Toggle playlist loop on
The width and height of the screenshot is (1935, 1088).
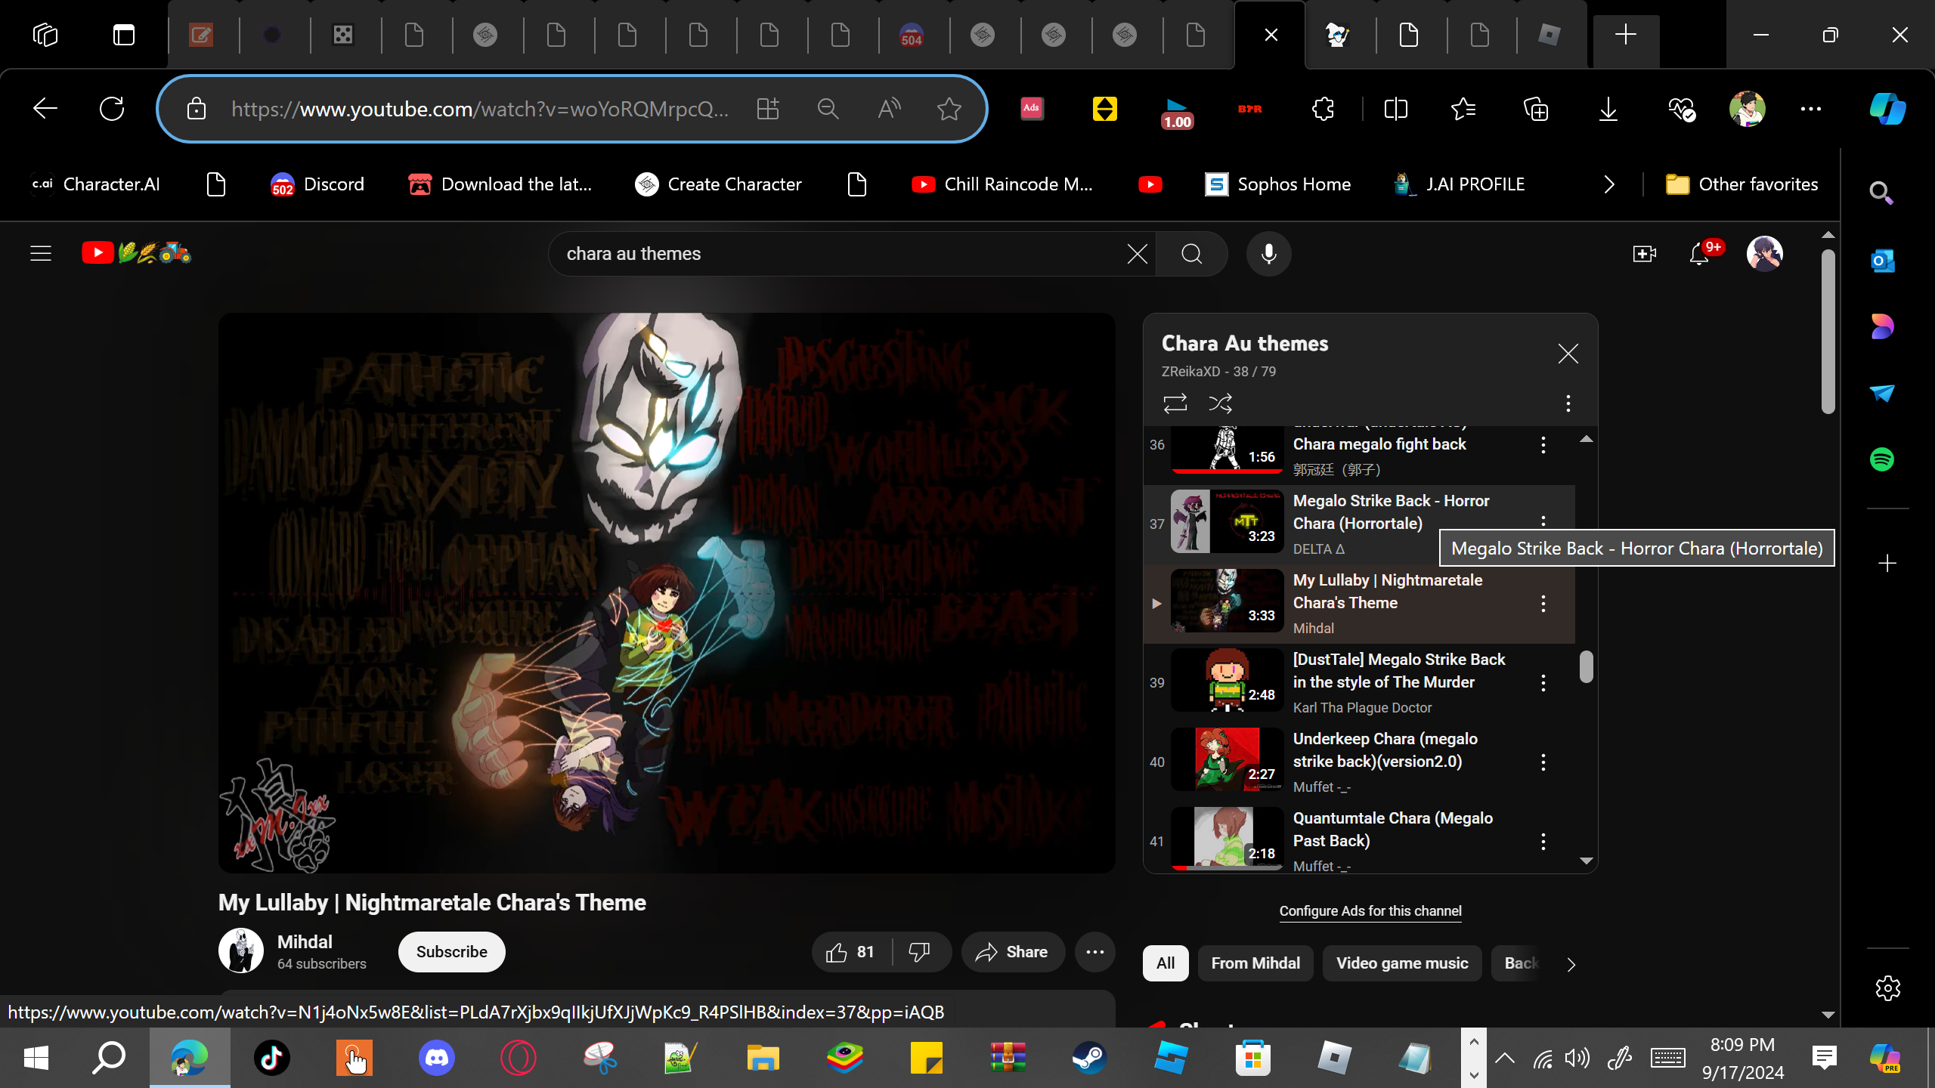coord(1175,403)
